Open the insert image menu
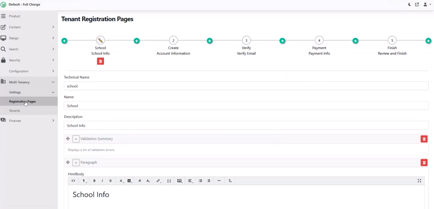The image size is (434, 209). [x=180, y=181]
